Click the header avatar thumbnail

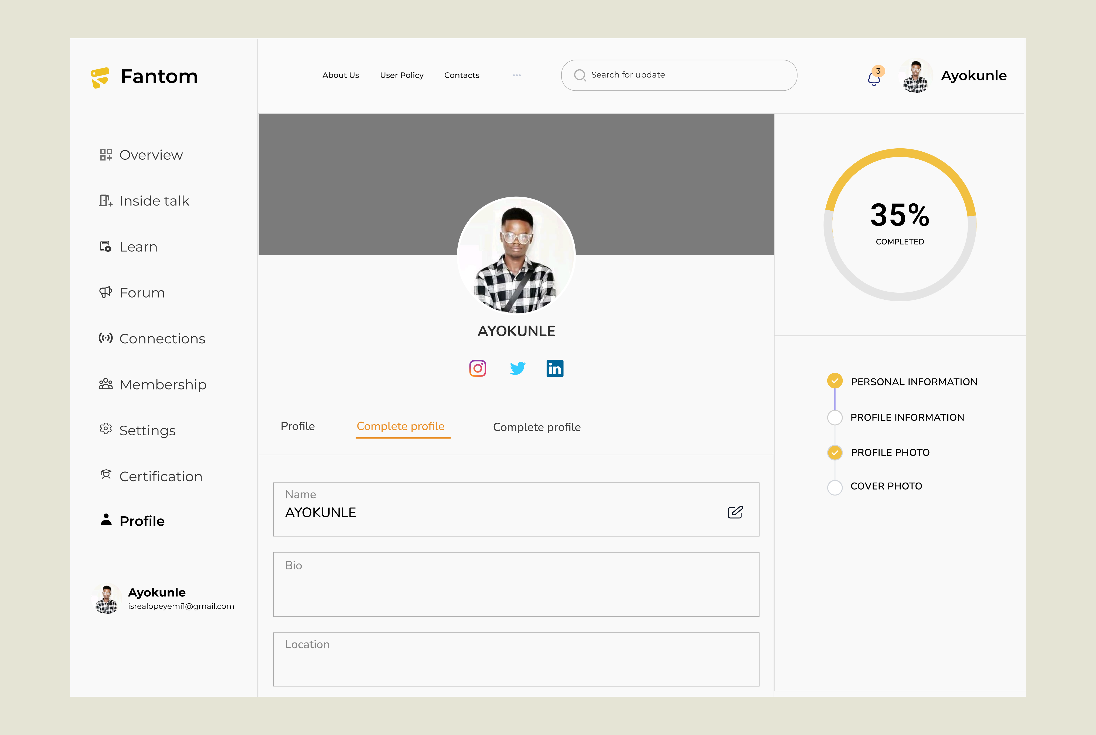click(x=915, y=76)
